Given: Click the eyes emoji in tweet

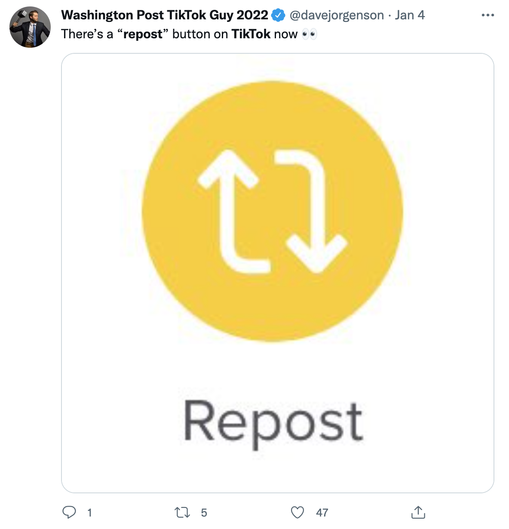Looking at the screenshot, I should click(x=310, y=34).
